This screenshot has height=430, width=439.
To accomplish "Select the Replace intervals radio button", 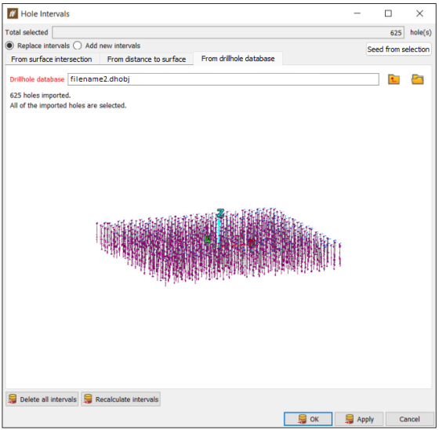I will [x=9, y=46].
